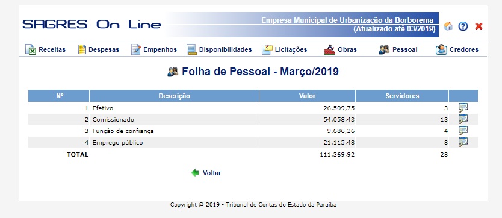
Task: Click the red X exit icon
Action: 479,26
